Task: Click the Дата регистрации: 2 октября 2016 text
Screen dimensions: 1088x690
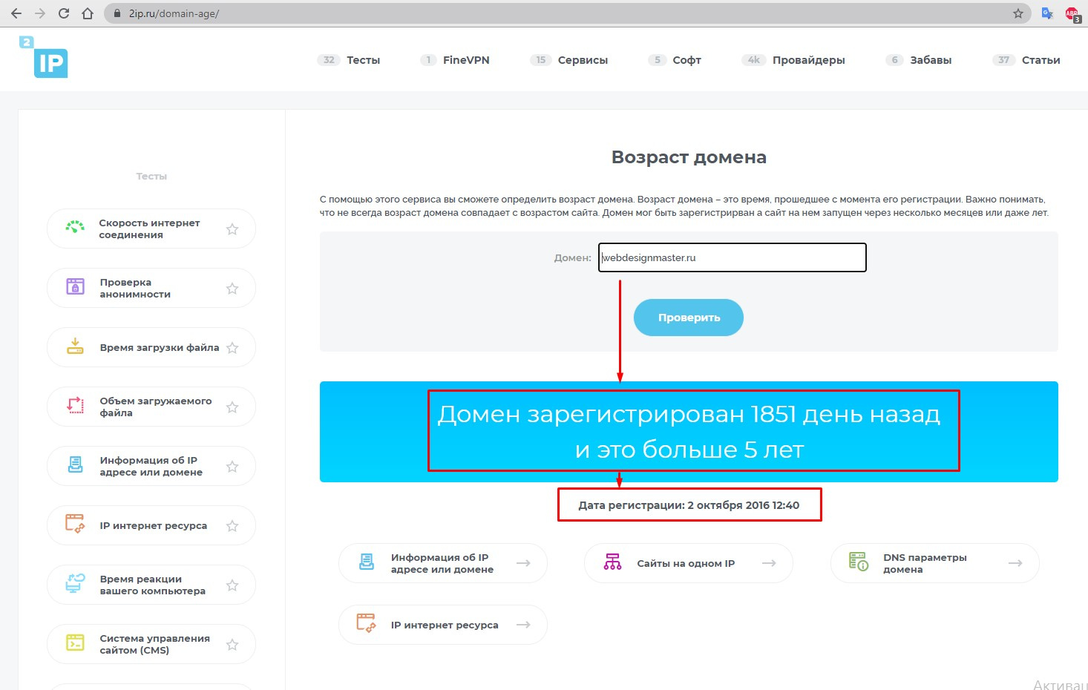Action: (x=689, y=505)
